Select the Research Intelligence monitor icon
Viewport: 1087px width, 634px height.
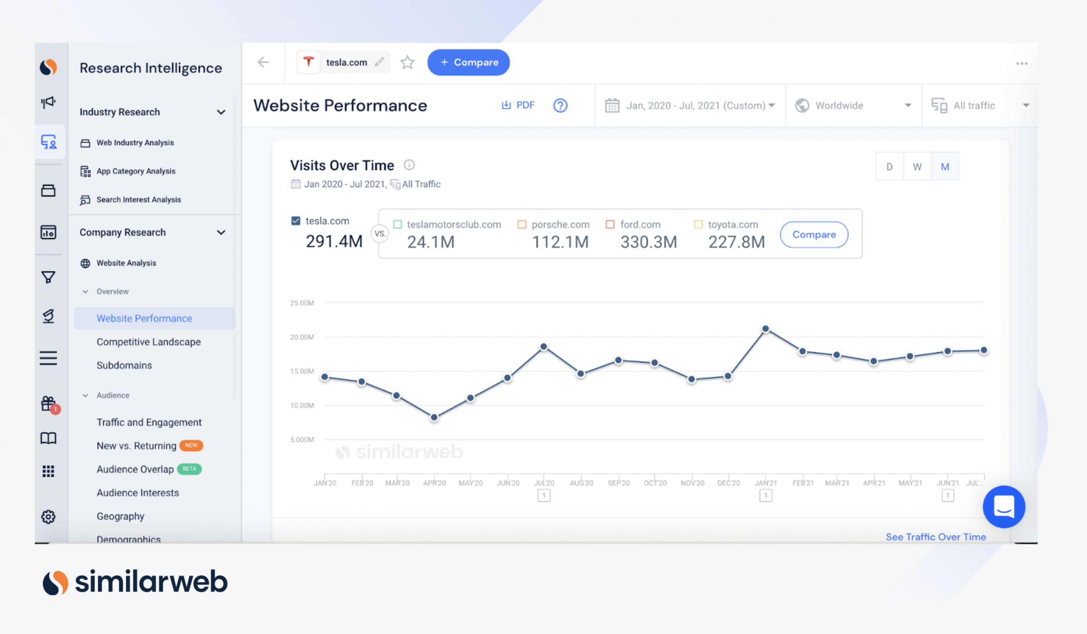(x=49, y=142)
